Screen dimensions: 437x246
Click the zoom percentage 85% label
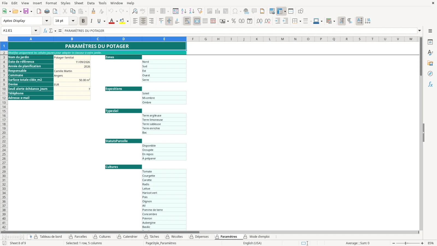pos(431,243)
